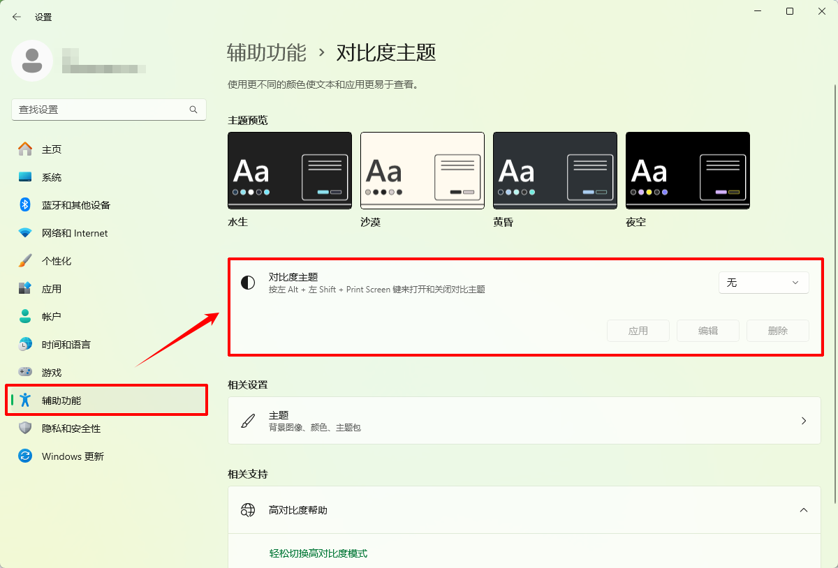Select the 水生 theme preview

290,170
